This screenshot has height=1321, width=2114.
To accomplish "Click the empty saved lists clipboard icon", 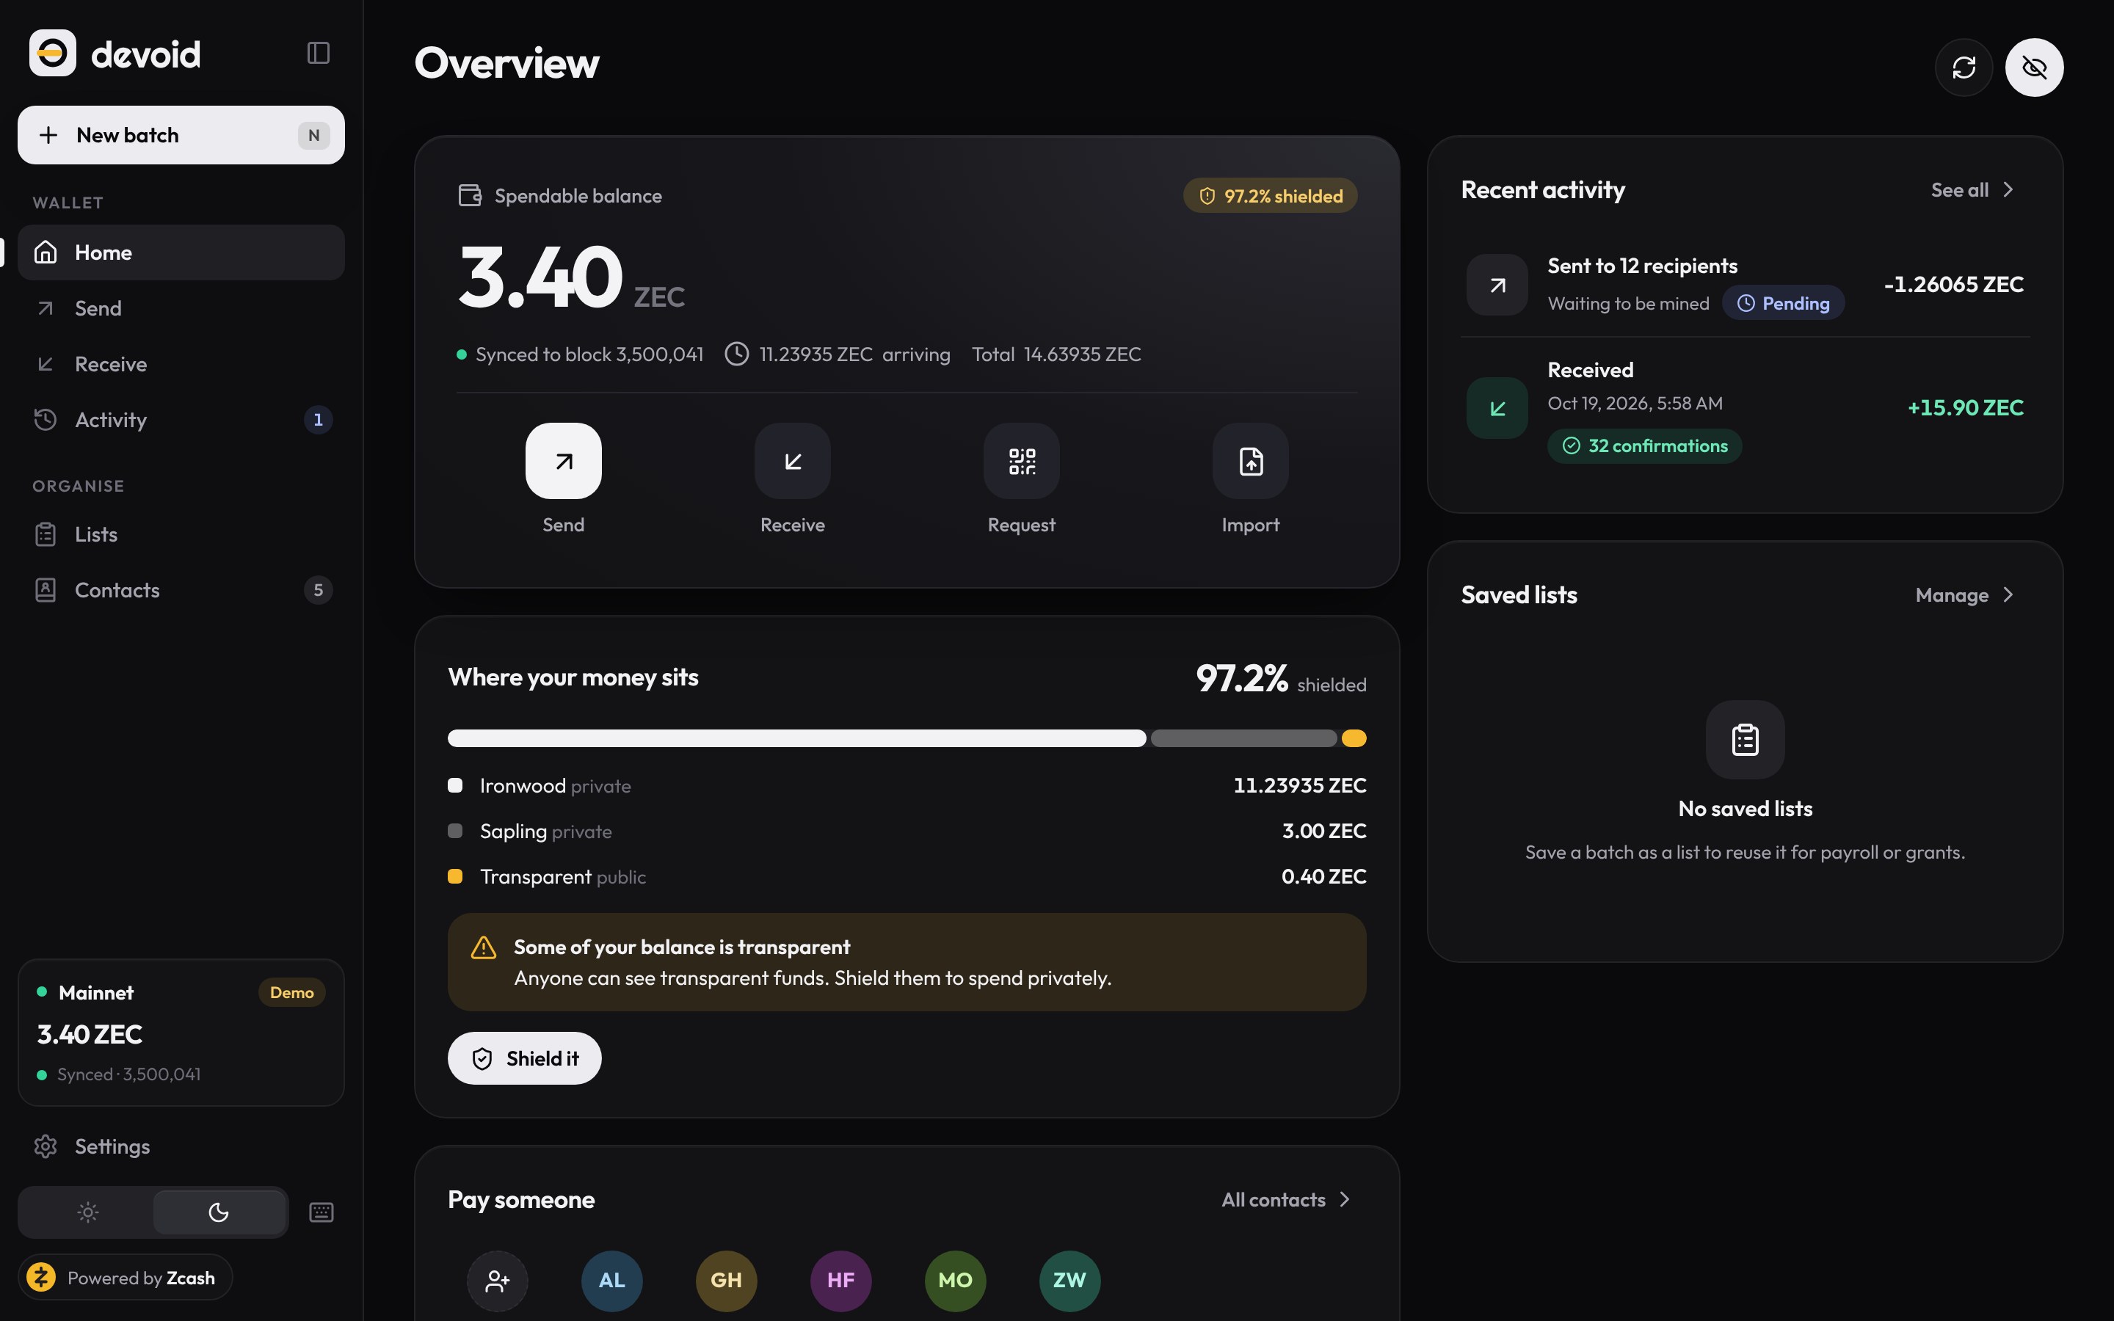I will [x=1745, y=739].
